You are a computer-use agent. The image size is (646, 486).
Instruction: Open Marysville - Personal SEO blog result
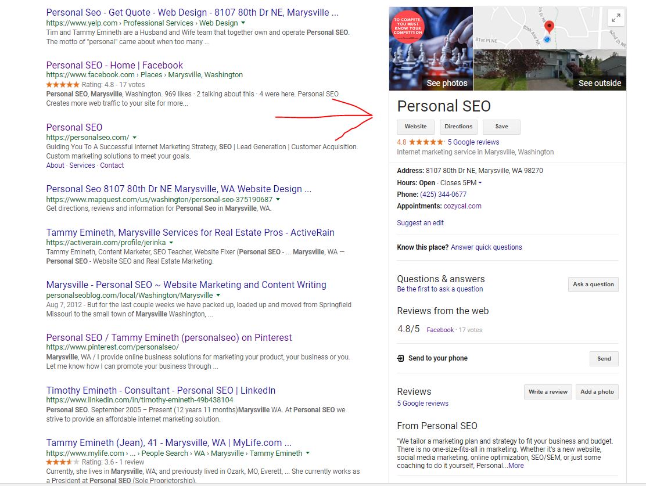pos(186,285)
